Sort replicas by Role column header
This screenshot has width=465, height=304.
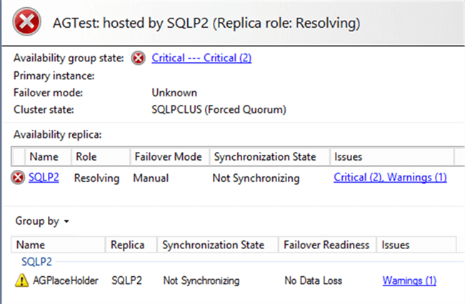(x=86, y=156)
